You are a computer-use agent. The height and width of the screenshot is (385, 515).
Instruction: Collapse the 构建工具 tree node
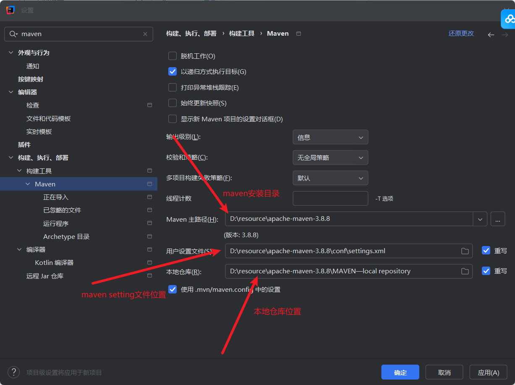(x=19, y=171)
